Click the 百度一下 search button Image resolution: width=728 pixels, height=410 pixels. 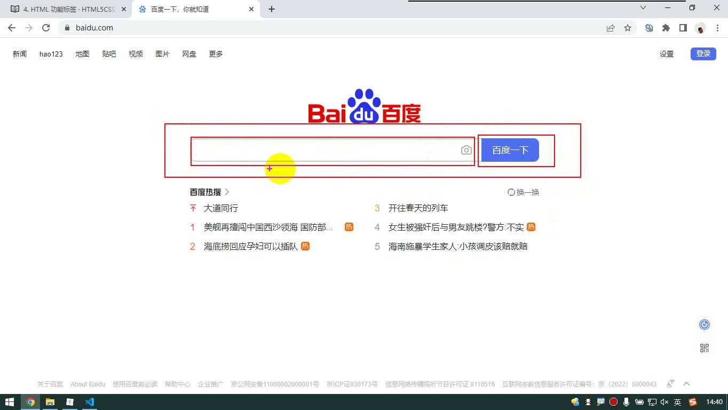tap(510, 150)
